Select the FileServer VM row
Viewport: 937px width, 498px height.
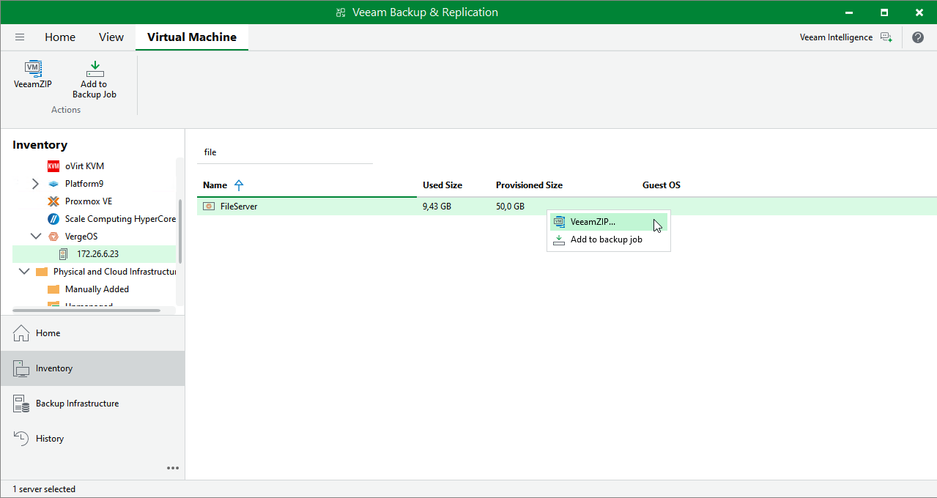[x=567, y=207]
